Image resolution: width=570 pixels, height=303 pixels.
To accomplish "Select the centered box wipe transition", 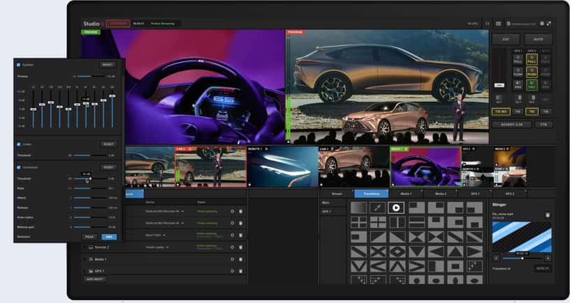I will point(455,266).
